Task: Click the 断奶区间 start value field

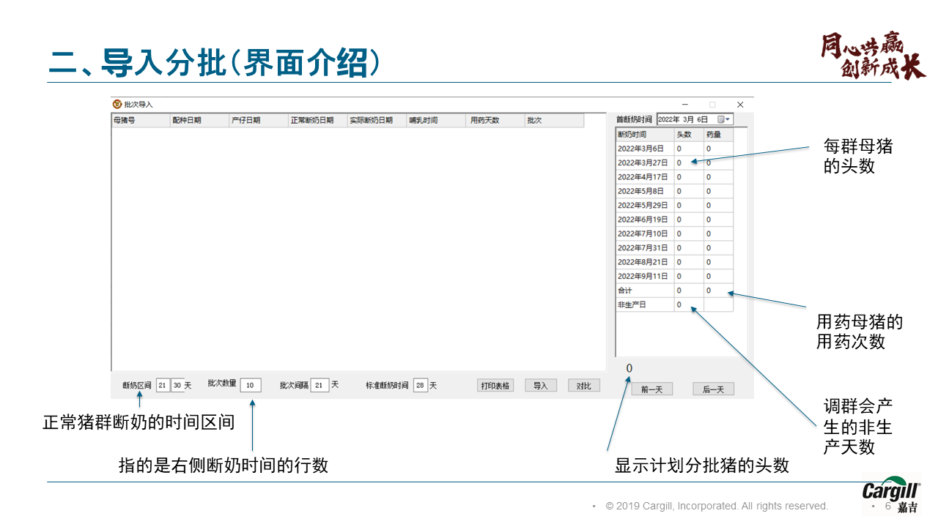Action: click(163, 385)
